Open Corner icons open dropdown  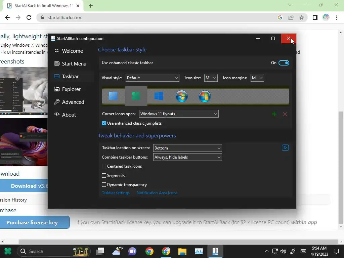(179, 114)
